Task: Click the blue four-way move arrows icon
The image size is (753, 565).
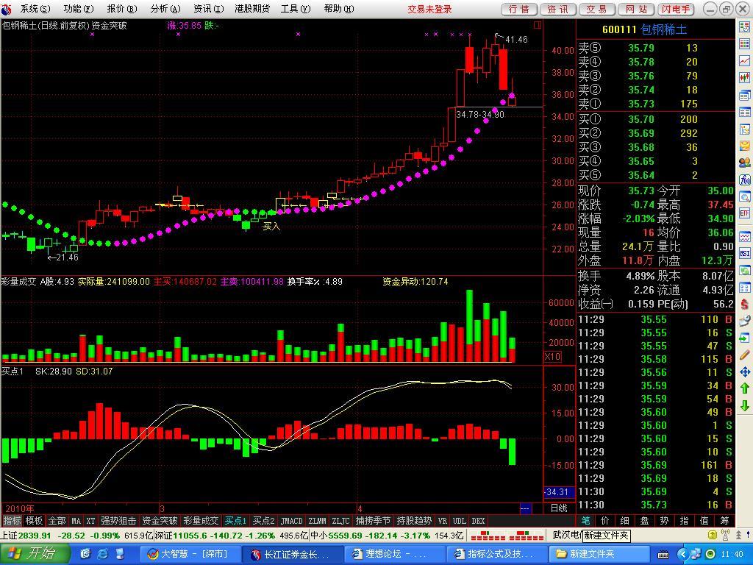Action: (744, 372)
